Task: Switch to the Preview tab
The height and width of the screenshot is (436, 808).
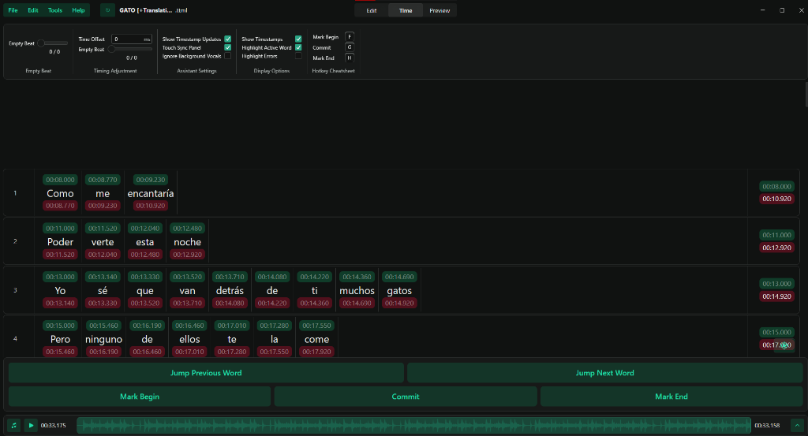Action: [440, 10]
